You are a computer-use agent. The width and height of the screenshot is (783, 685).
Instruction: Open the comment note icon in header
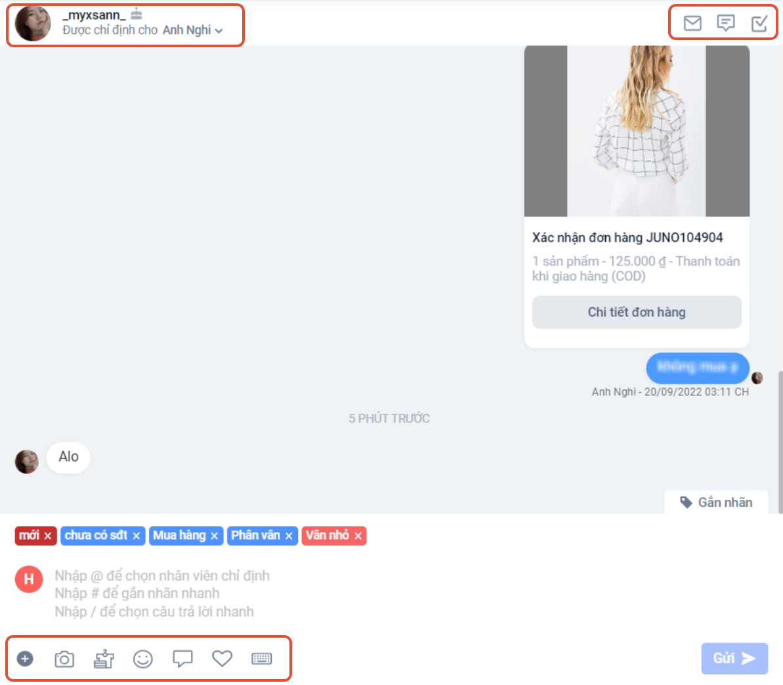(x=725, y=23)
